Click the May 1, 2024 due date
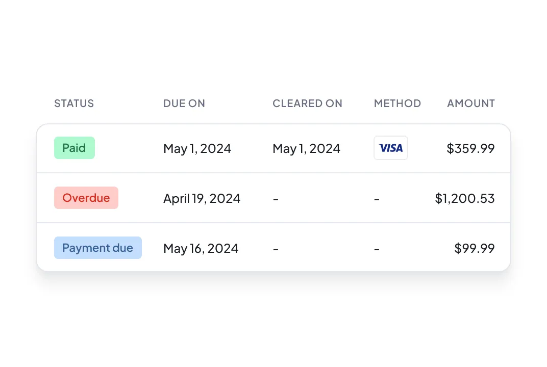547x367 pixels. coord(197,148)
